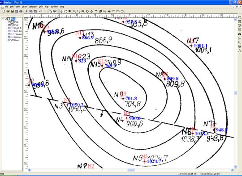
Task: Open the Map menu
Action: tap(47, 7)
